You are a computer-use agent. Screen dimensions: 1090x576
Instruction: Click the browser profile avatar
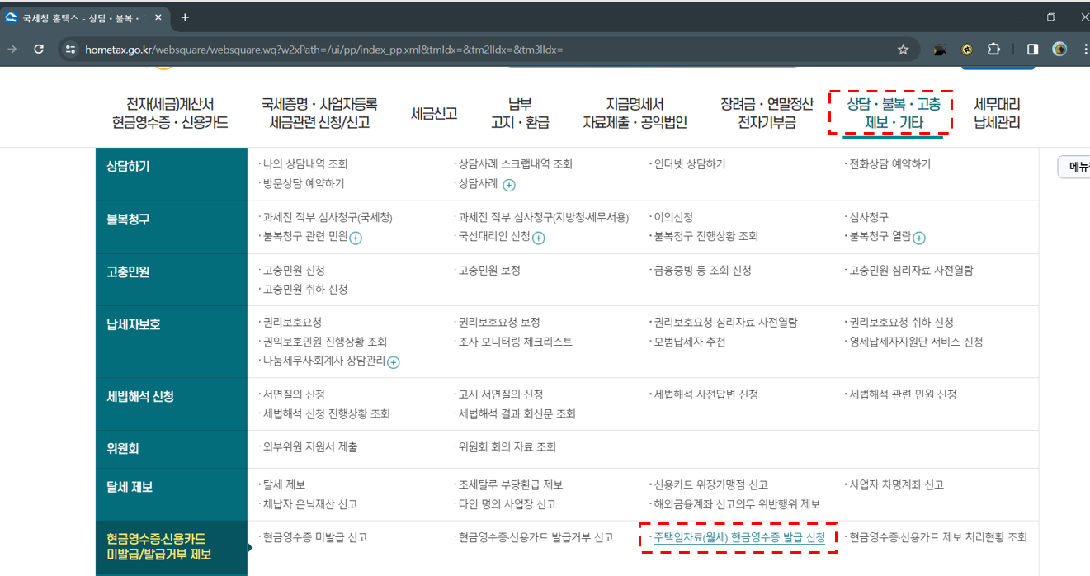[x=1060, y=49]
